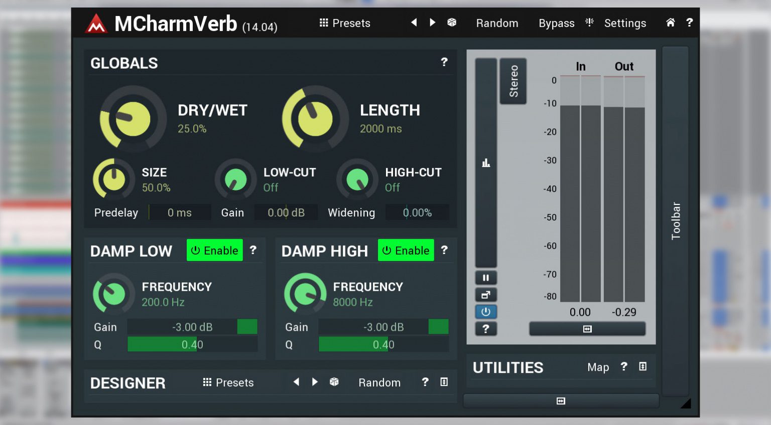Enable the Damp Low section
Viewport: 771px width, 425px height.
click(214, 250)
